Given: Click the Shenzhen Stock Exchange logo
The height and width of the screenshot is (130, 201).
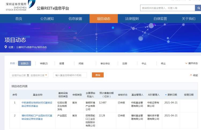Looking at the screenshot, I should (x=21, y=6).
